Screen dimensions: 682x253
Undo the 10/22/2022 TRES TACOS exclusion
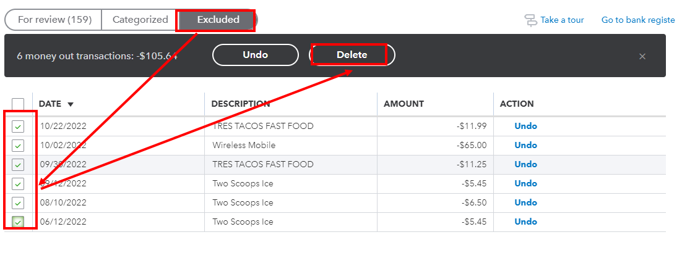click(x=525, y=126)
